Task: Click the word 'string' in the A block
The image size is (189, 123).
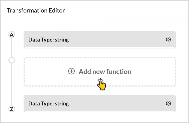Action: 62,40
